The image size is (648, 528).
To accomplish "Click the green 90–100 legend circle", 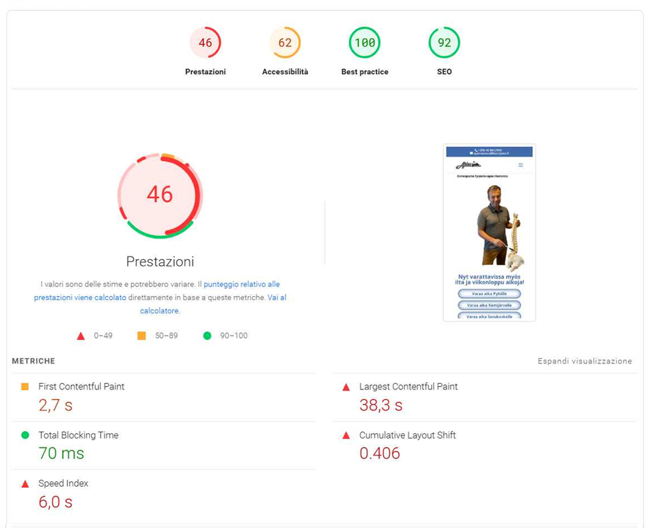I will (x=207, y=336).
